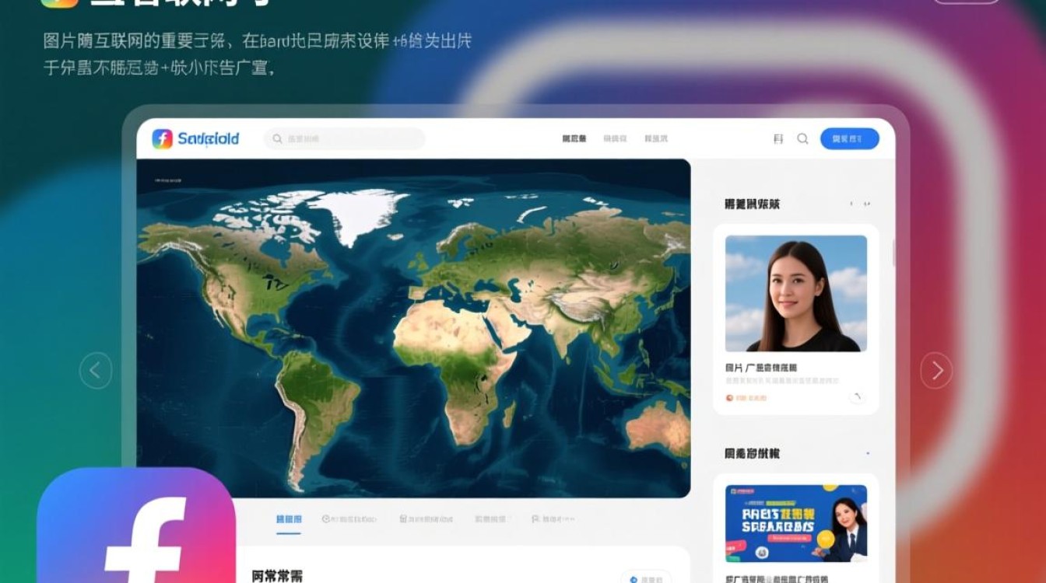Select the first bold header navigation item
This screenshot has width=1046, height=583.
[574, 139]
